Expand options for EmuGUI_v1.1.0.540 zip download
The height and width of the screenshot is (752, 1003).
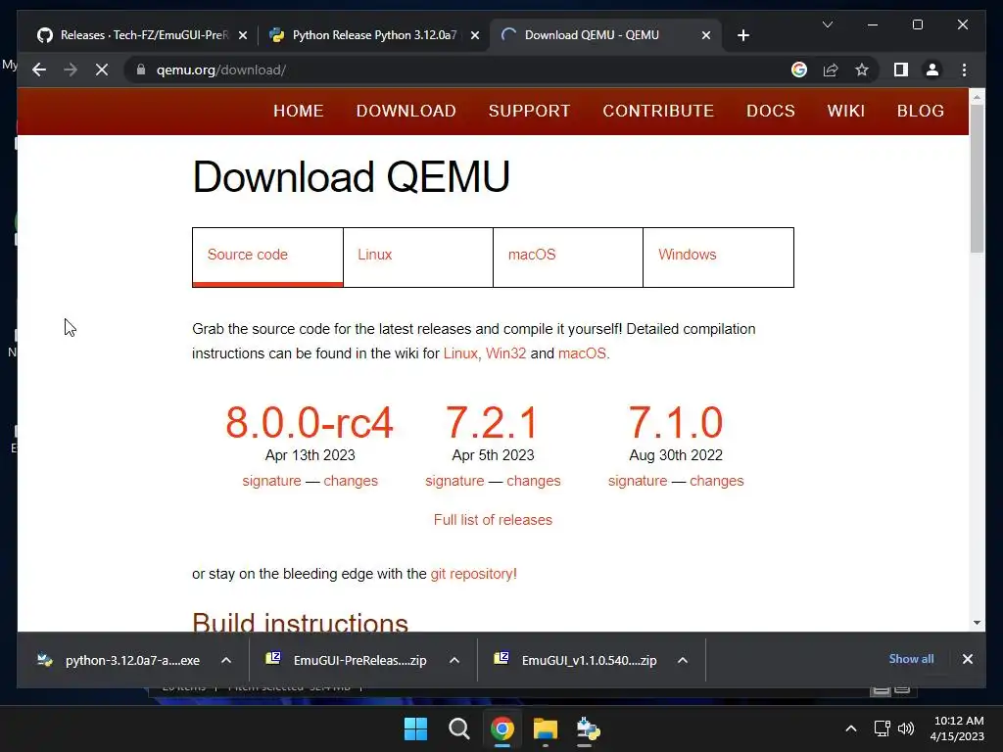[x=683, y=660]
